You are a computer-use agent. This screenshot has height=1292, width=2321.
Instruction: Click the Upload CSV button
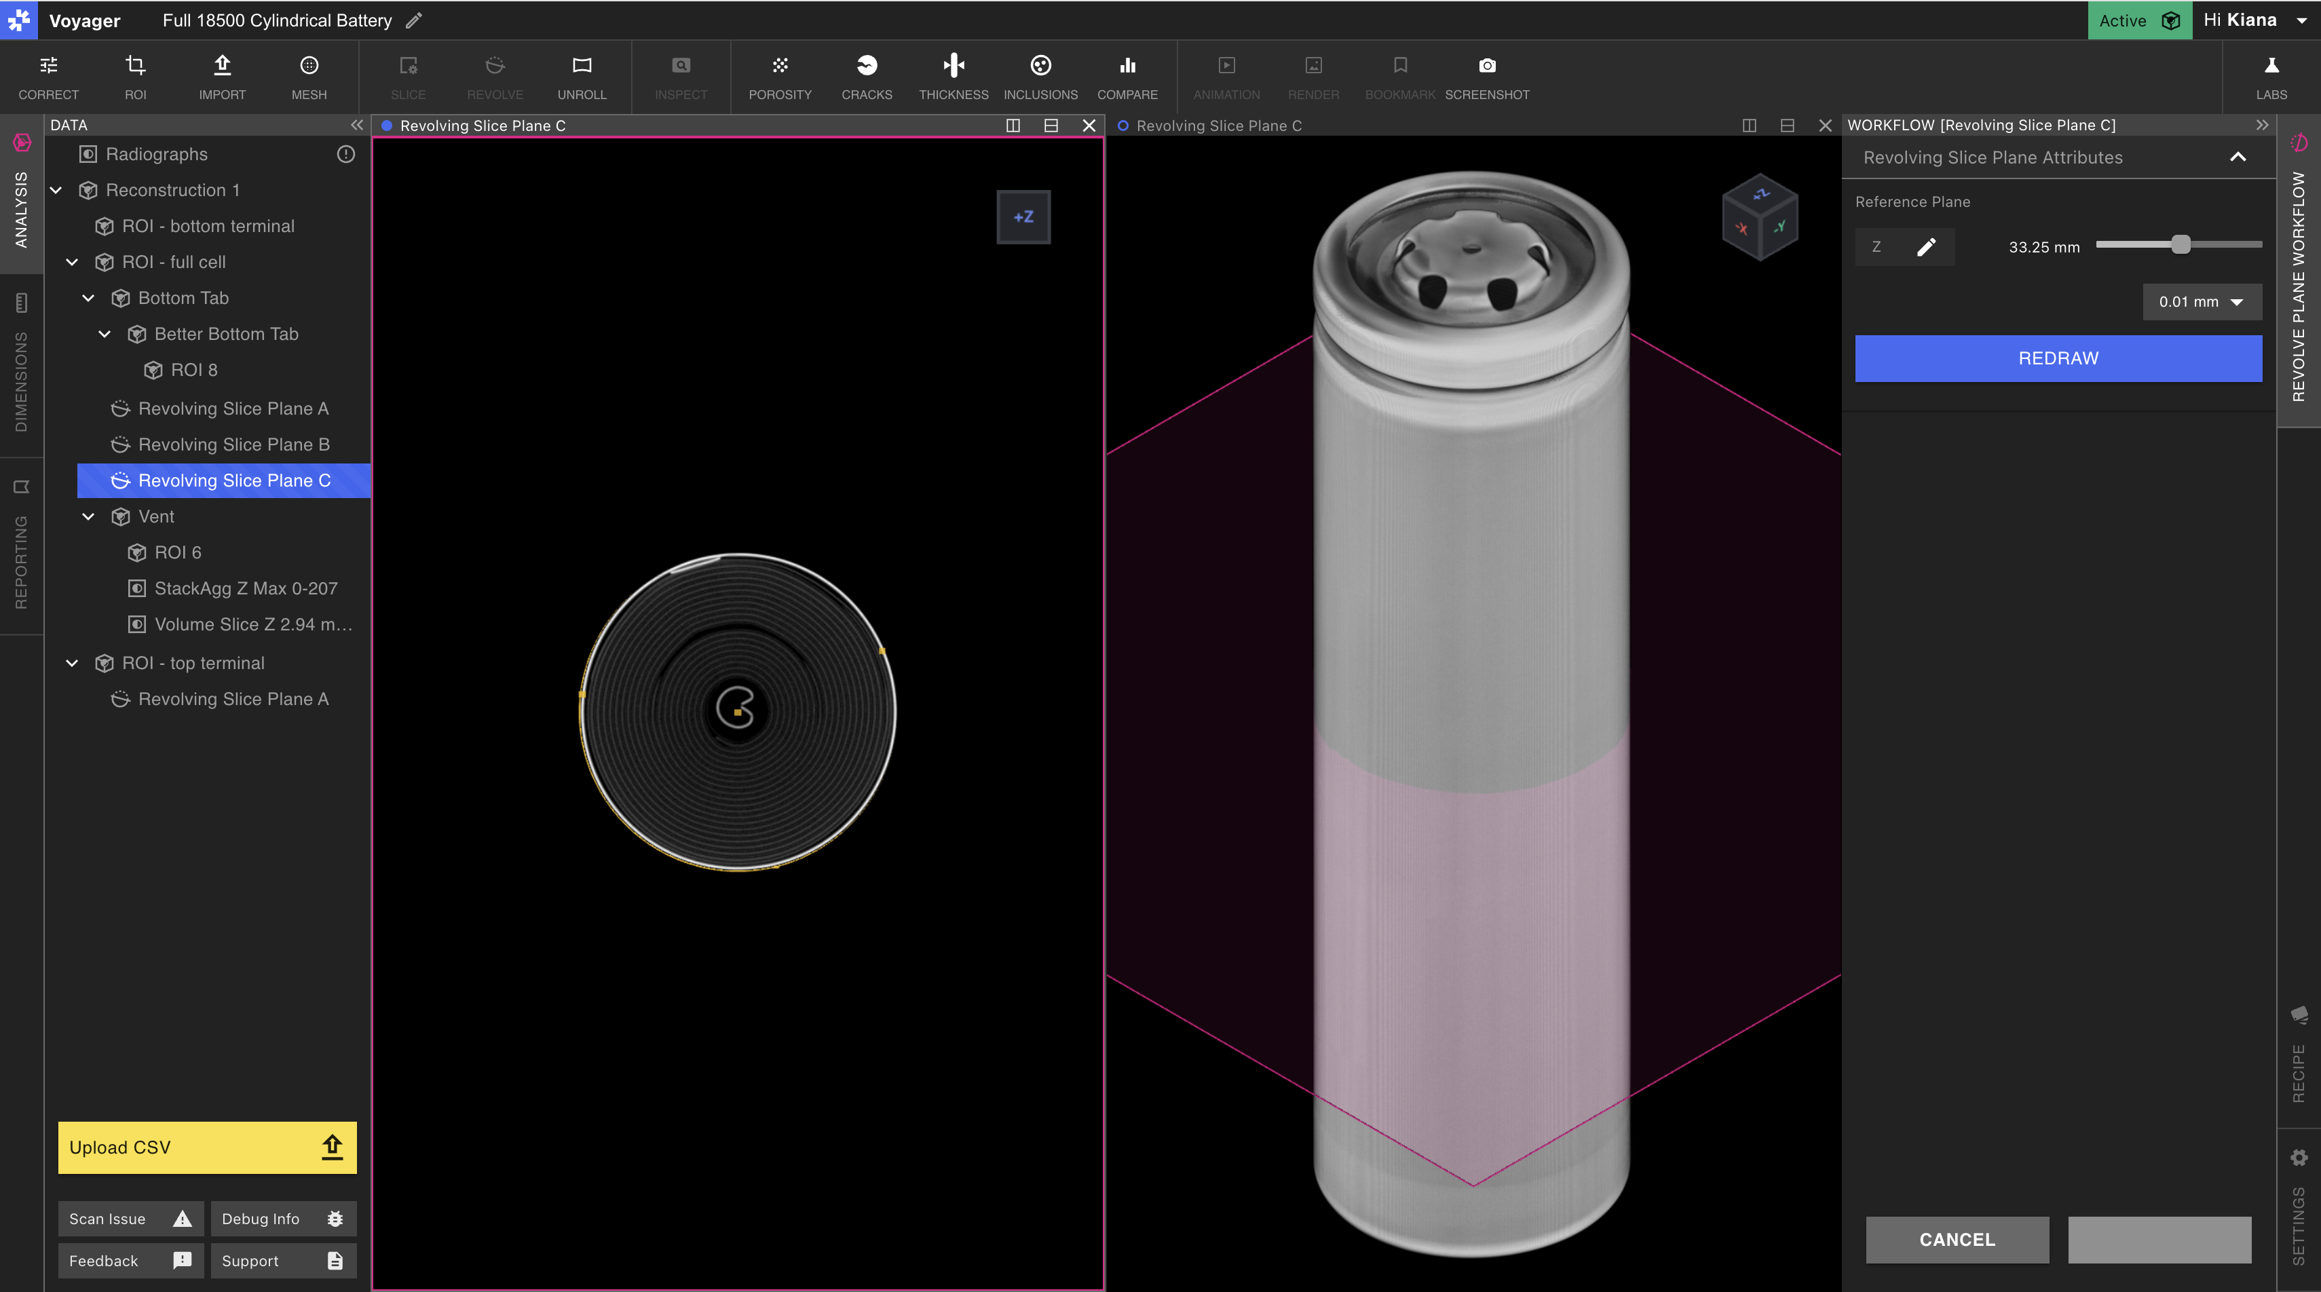[x=207, y=1147]
